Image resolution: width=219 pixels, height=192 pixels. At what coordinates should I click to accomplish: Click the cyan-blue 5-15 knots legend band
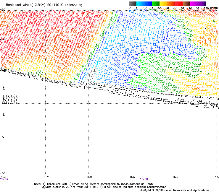pyautogui.click(x=144, y=4)
